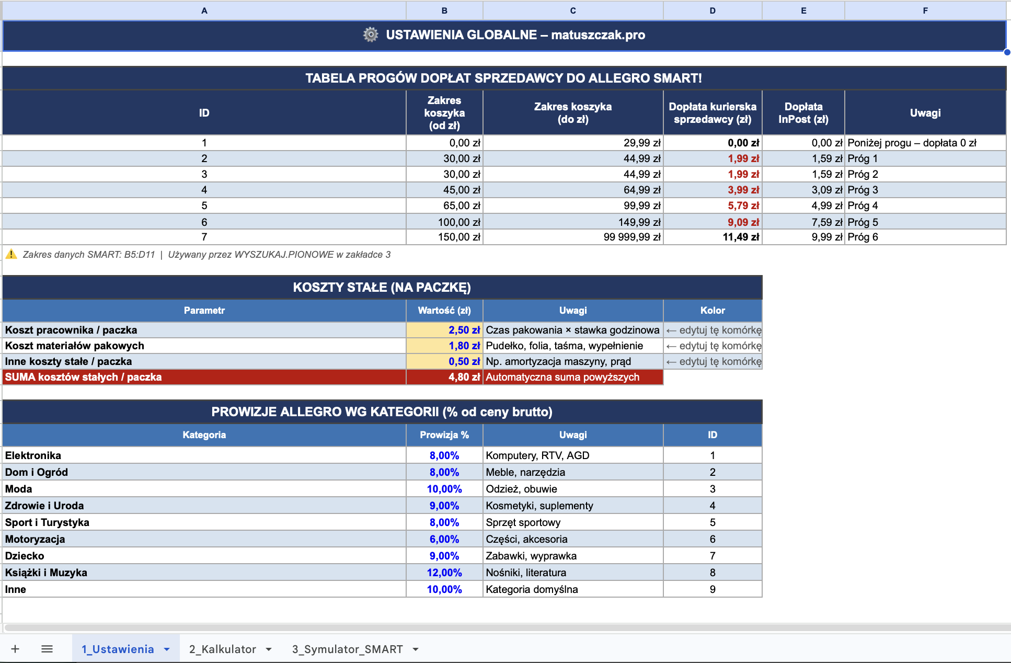Image resolution: width=1011 pixels, height=663 pixels.
Task: Select column A header
Action: coord(204,10)
